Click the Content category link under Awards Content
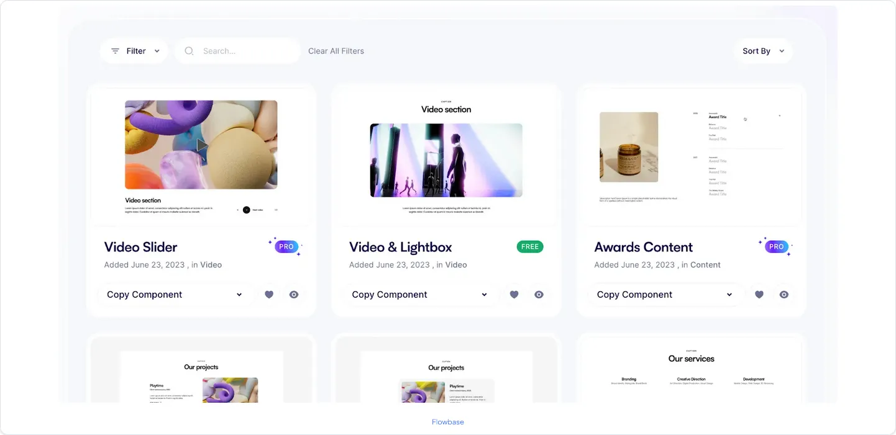 [705, 265]
